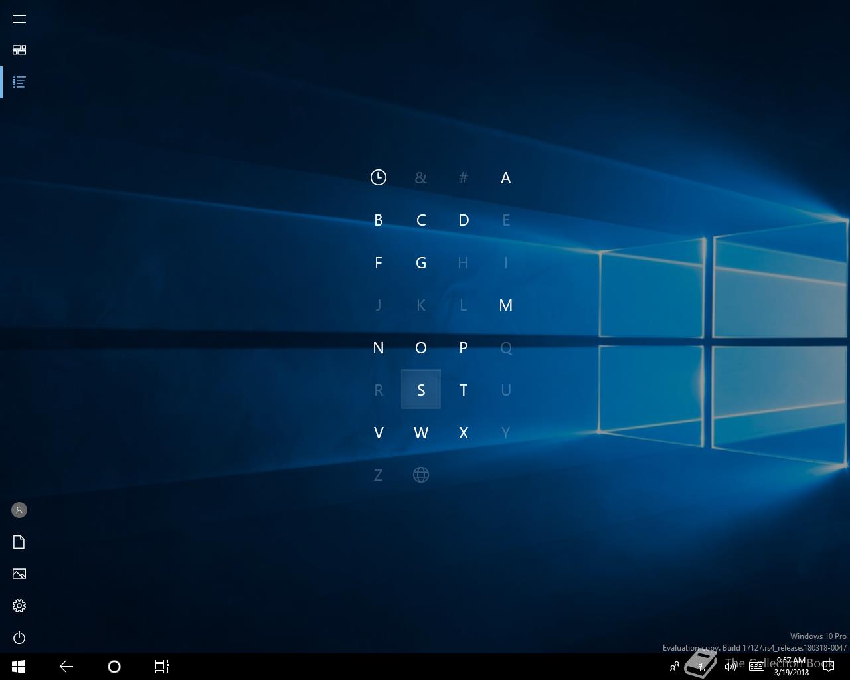Switch to all apps list view
This screenshot has height=680, width=850.
(x=19, y=82)
